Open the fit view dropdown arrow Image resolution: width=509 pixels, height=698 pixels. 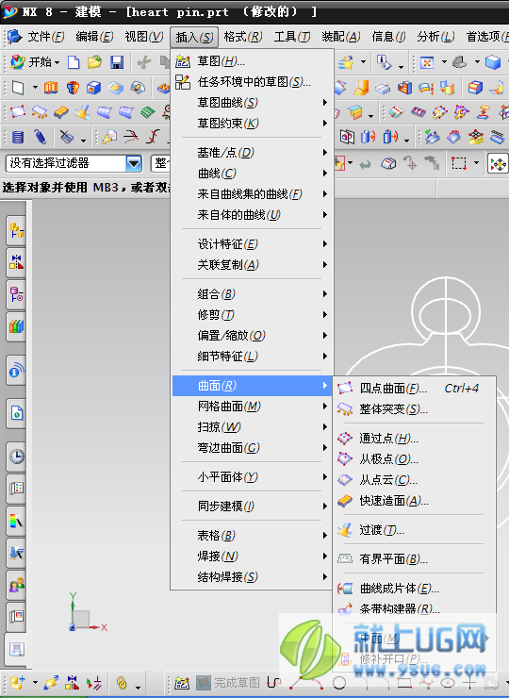[x=444, y=62]
